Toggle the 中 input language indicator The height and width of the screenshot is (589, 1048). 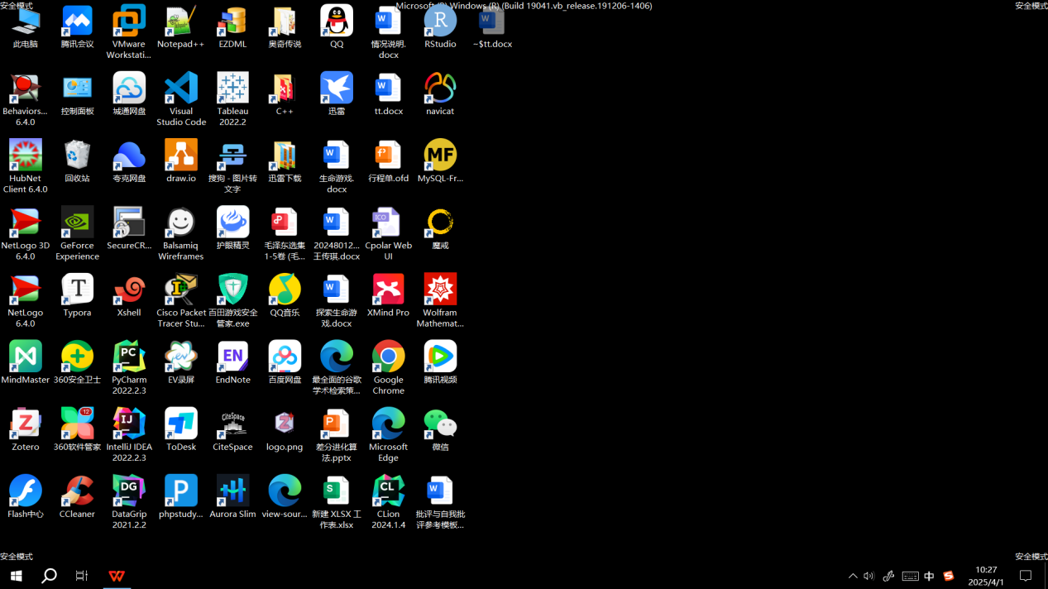[929, 576]
